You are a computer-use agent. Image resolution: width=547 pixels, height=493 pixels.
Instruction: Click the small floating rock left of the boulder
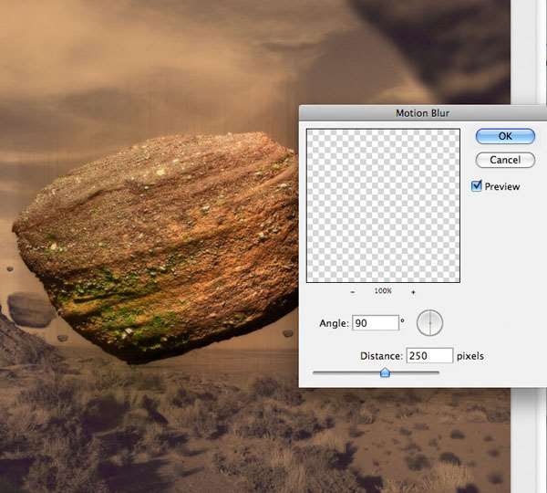click(32, 309)
